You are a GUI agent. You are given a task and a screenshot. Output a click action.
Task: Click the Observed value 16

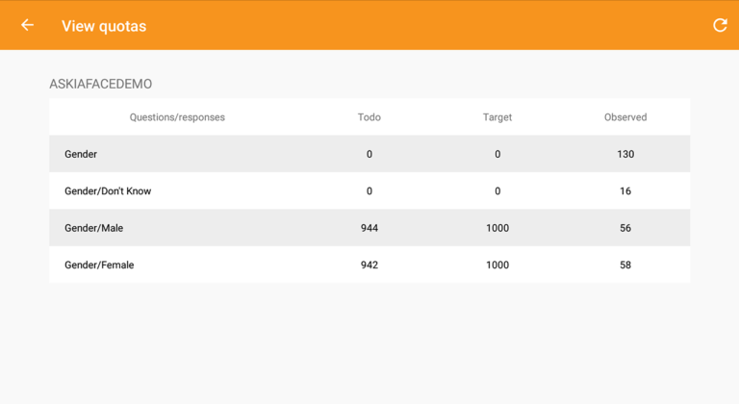625,190
